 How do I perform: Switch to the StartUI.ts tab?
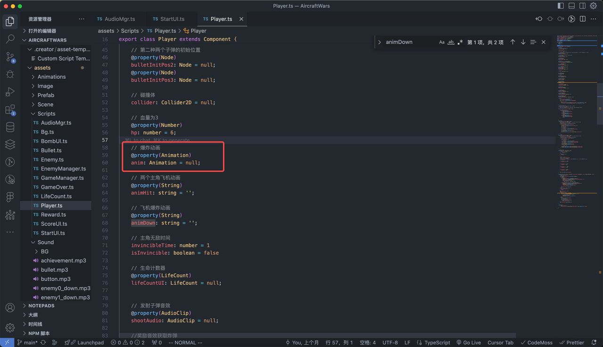[168, 19]
